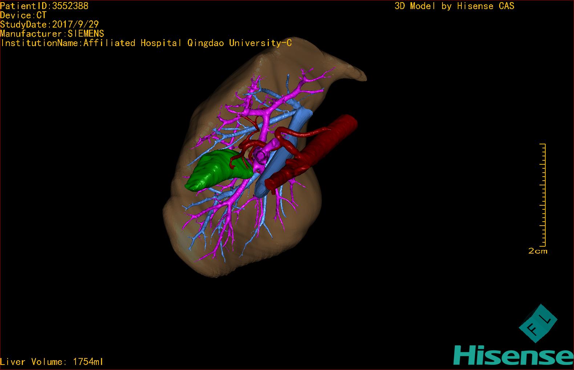Click the Hisense logo

tap(513, 354)
